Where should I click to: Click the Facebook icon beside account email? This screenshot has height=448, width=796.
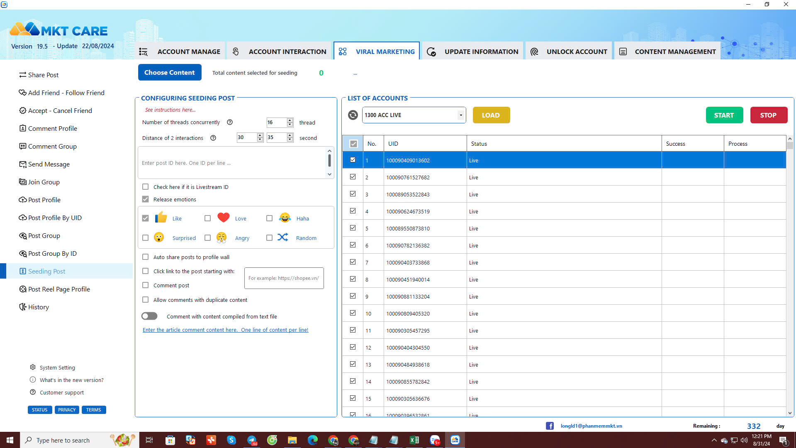click(x=550, y=426)
